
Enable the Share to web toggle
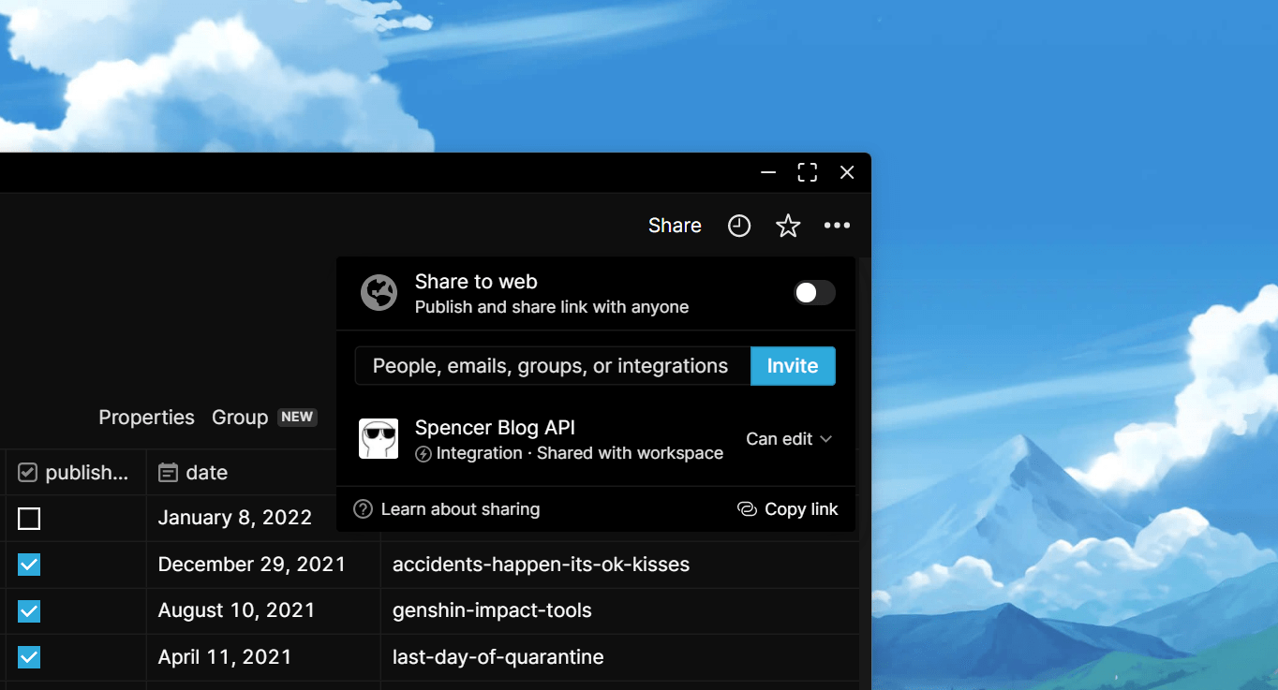(813, 293)
